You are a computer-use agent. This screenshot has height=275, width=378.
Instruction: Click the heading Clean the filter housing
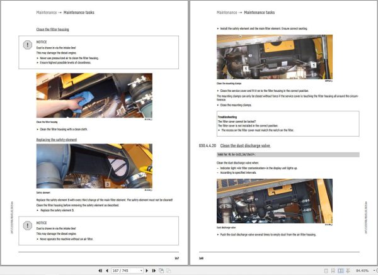pos(52,30)
